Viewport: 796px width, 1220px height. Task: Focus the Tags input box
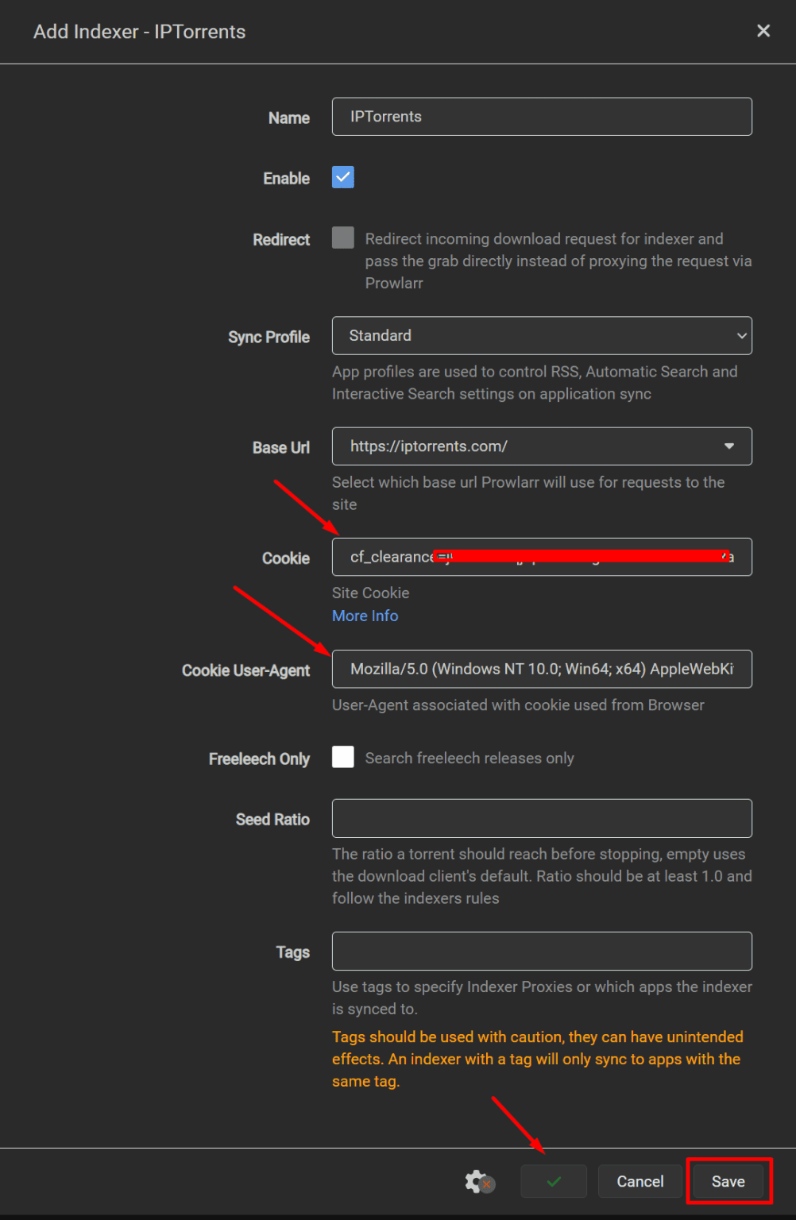click(542, 951)
